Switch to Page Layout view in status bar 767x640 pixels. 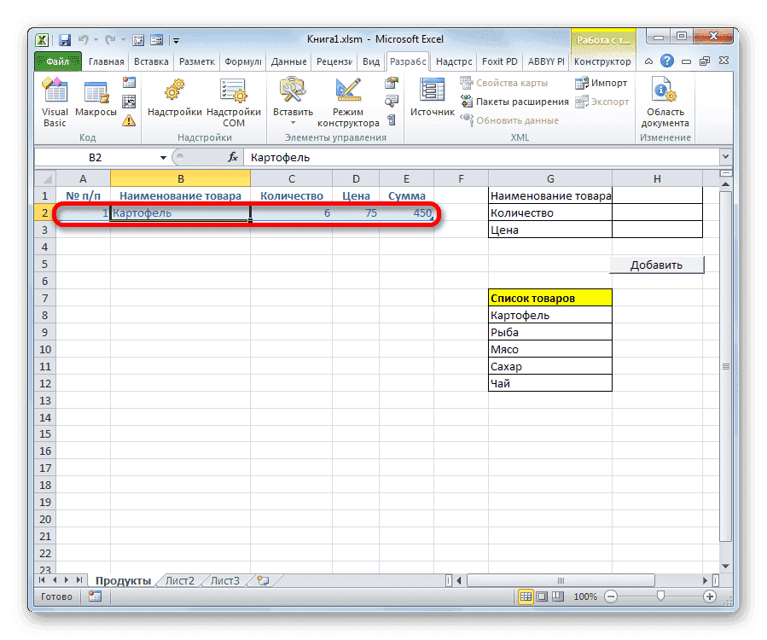[541, 596]
